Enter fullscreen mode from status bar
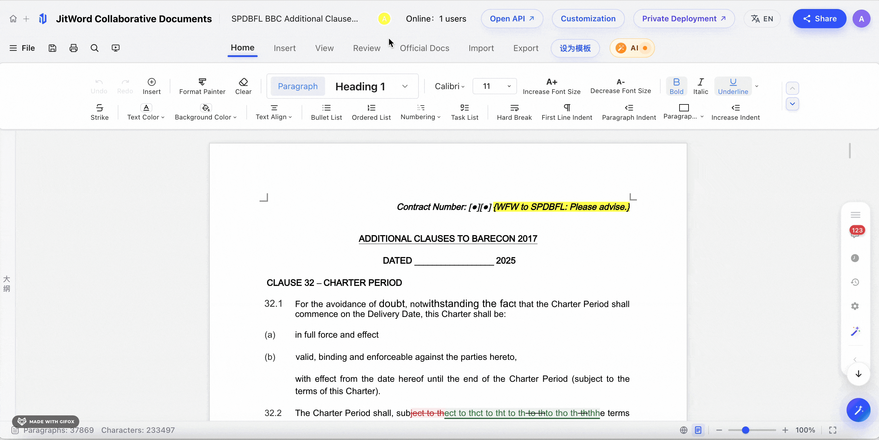Viewport: 879px width, 440px height. [833, 430]
